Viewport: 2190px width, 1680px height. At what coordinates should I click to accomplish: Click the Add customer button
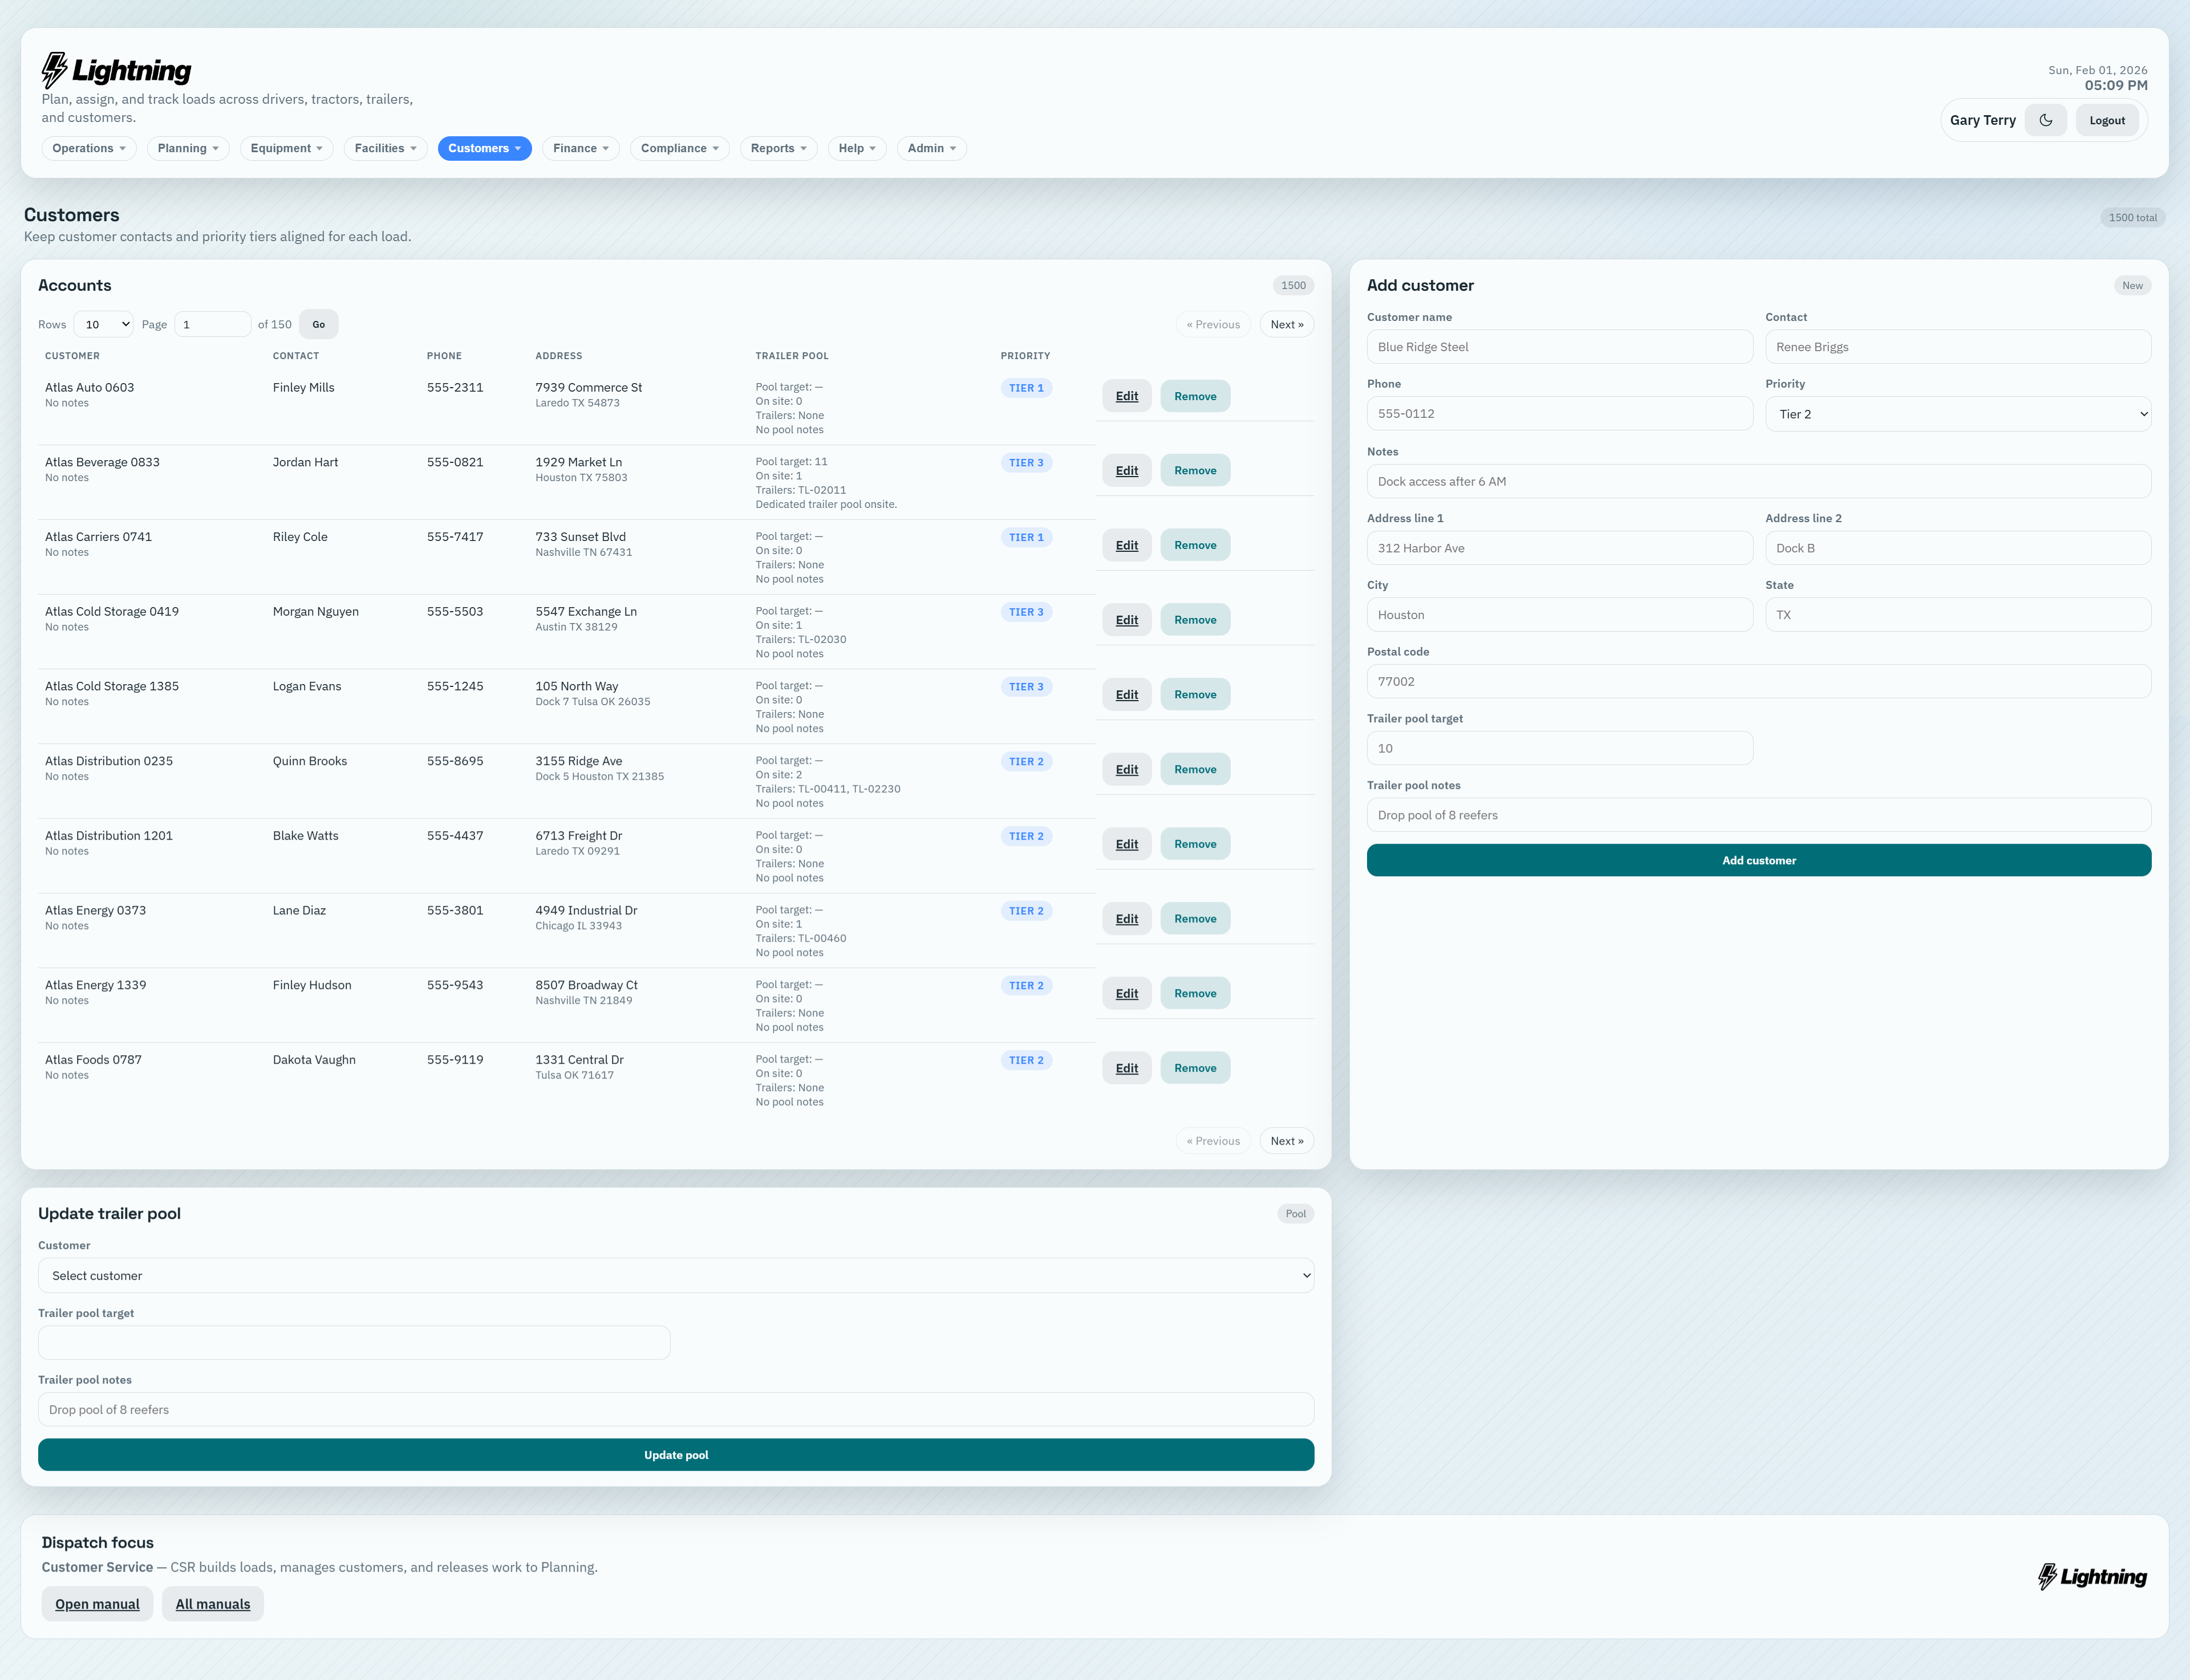tap(1759, 860)
